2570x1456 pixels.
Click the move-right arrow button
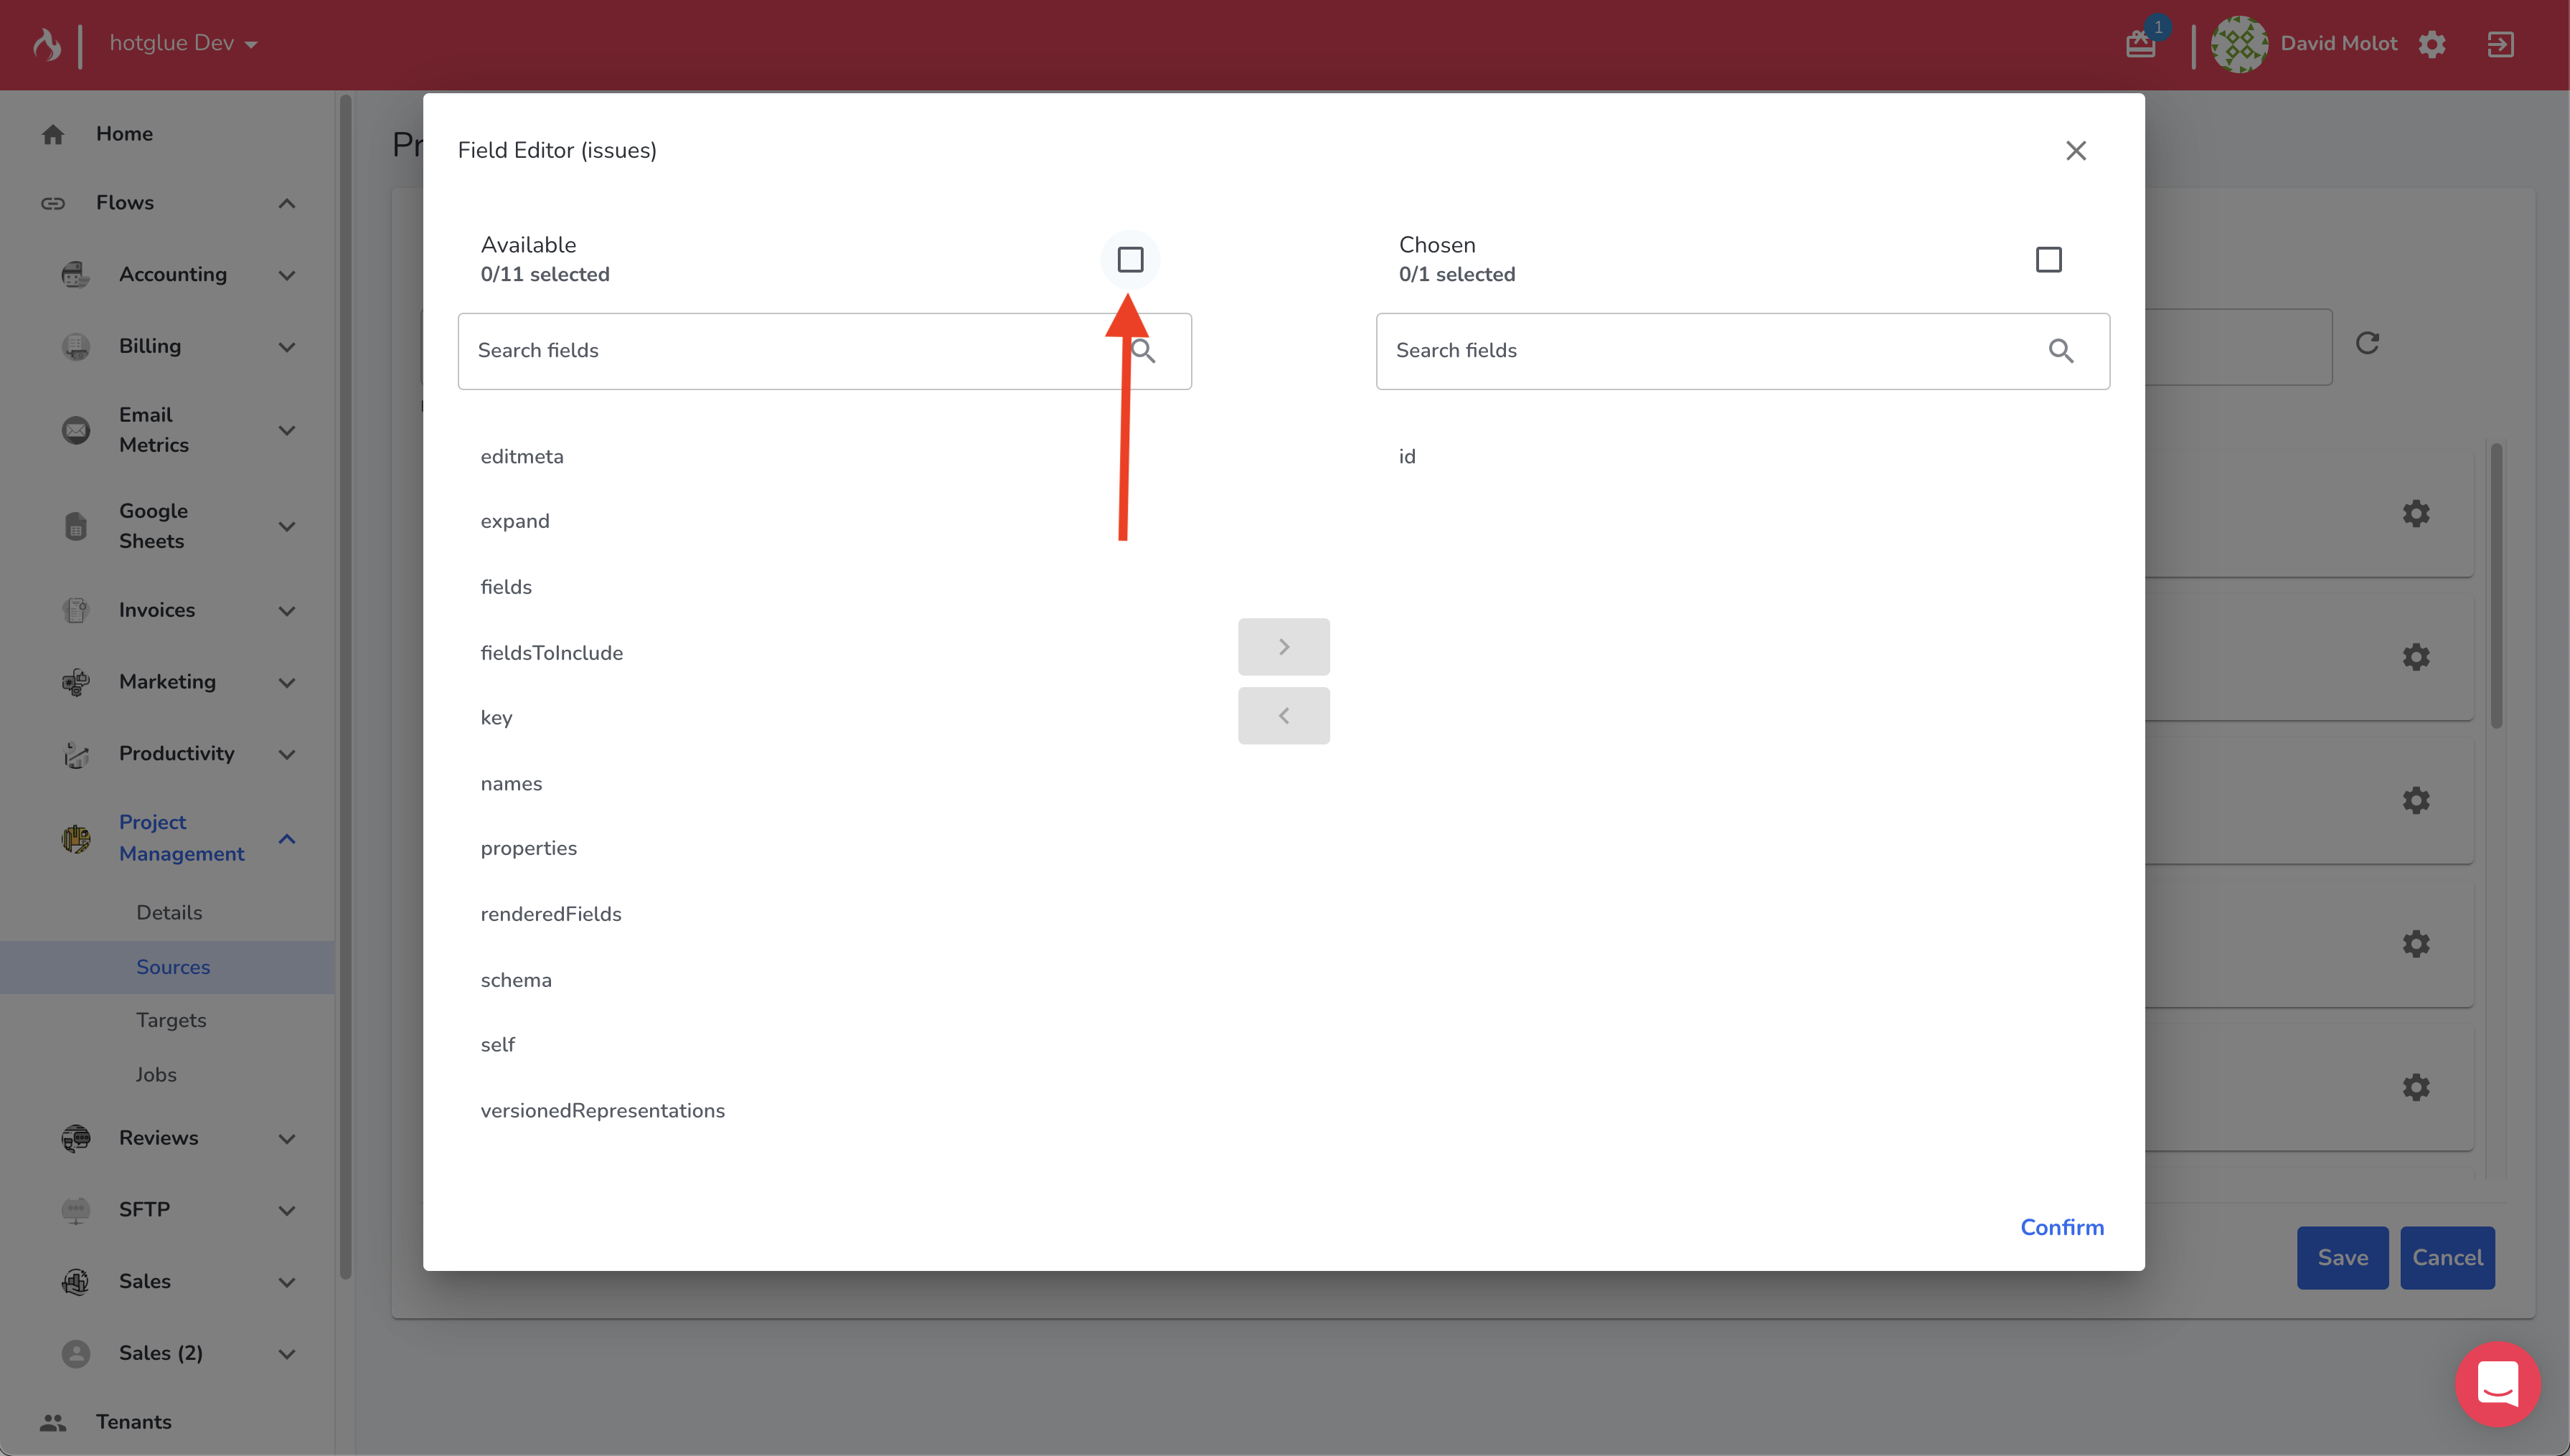1283,647
